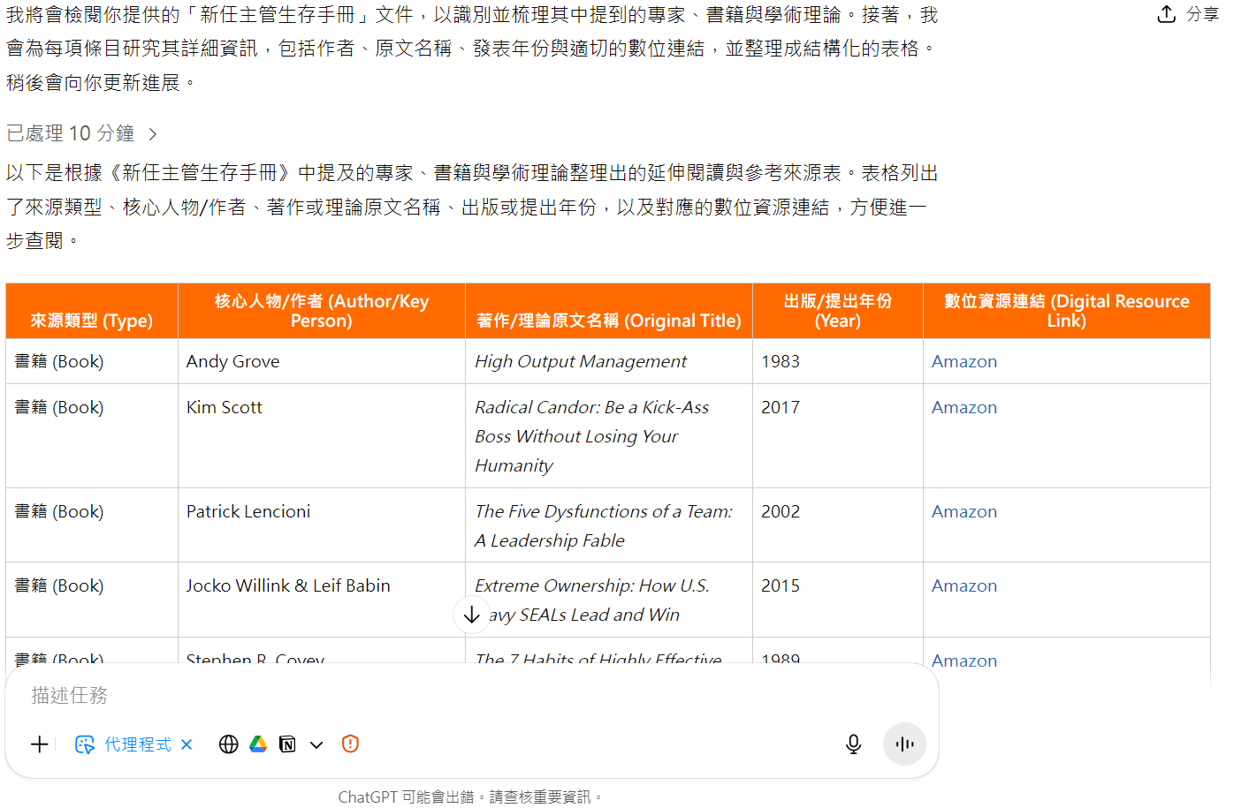The width and height of the screenshot is (1234, 808).
Task: Select the Kim Scott author cell
Action: click(x=322, y=436)
